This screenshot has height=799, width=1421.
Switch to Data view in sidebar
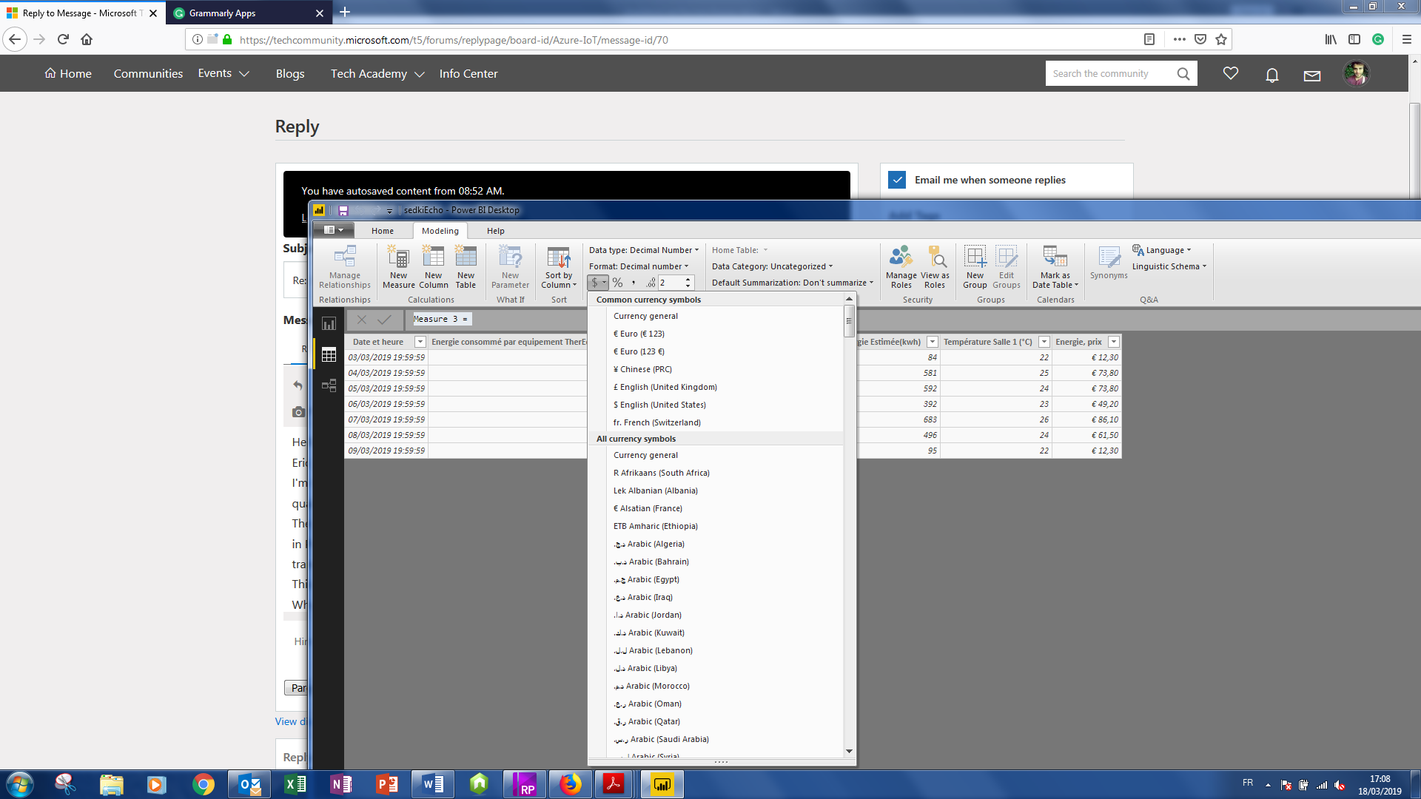[x=329, y=354]
